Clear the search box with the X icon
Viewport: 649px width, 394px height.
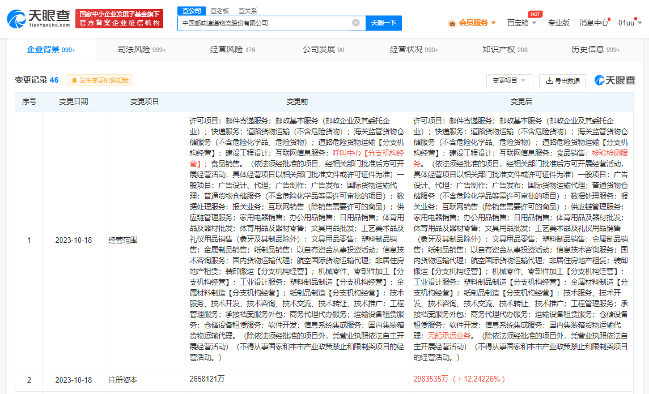pos(355,23)
